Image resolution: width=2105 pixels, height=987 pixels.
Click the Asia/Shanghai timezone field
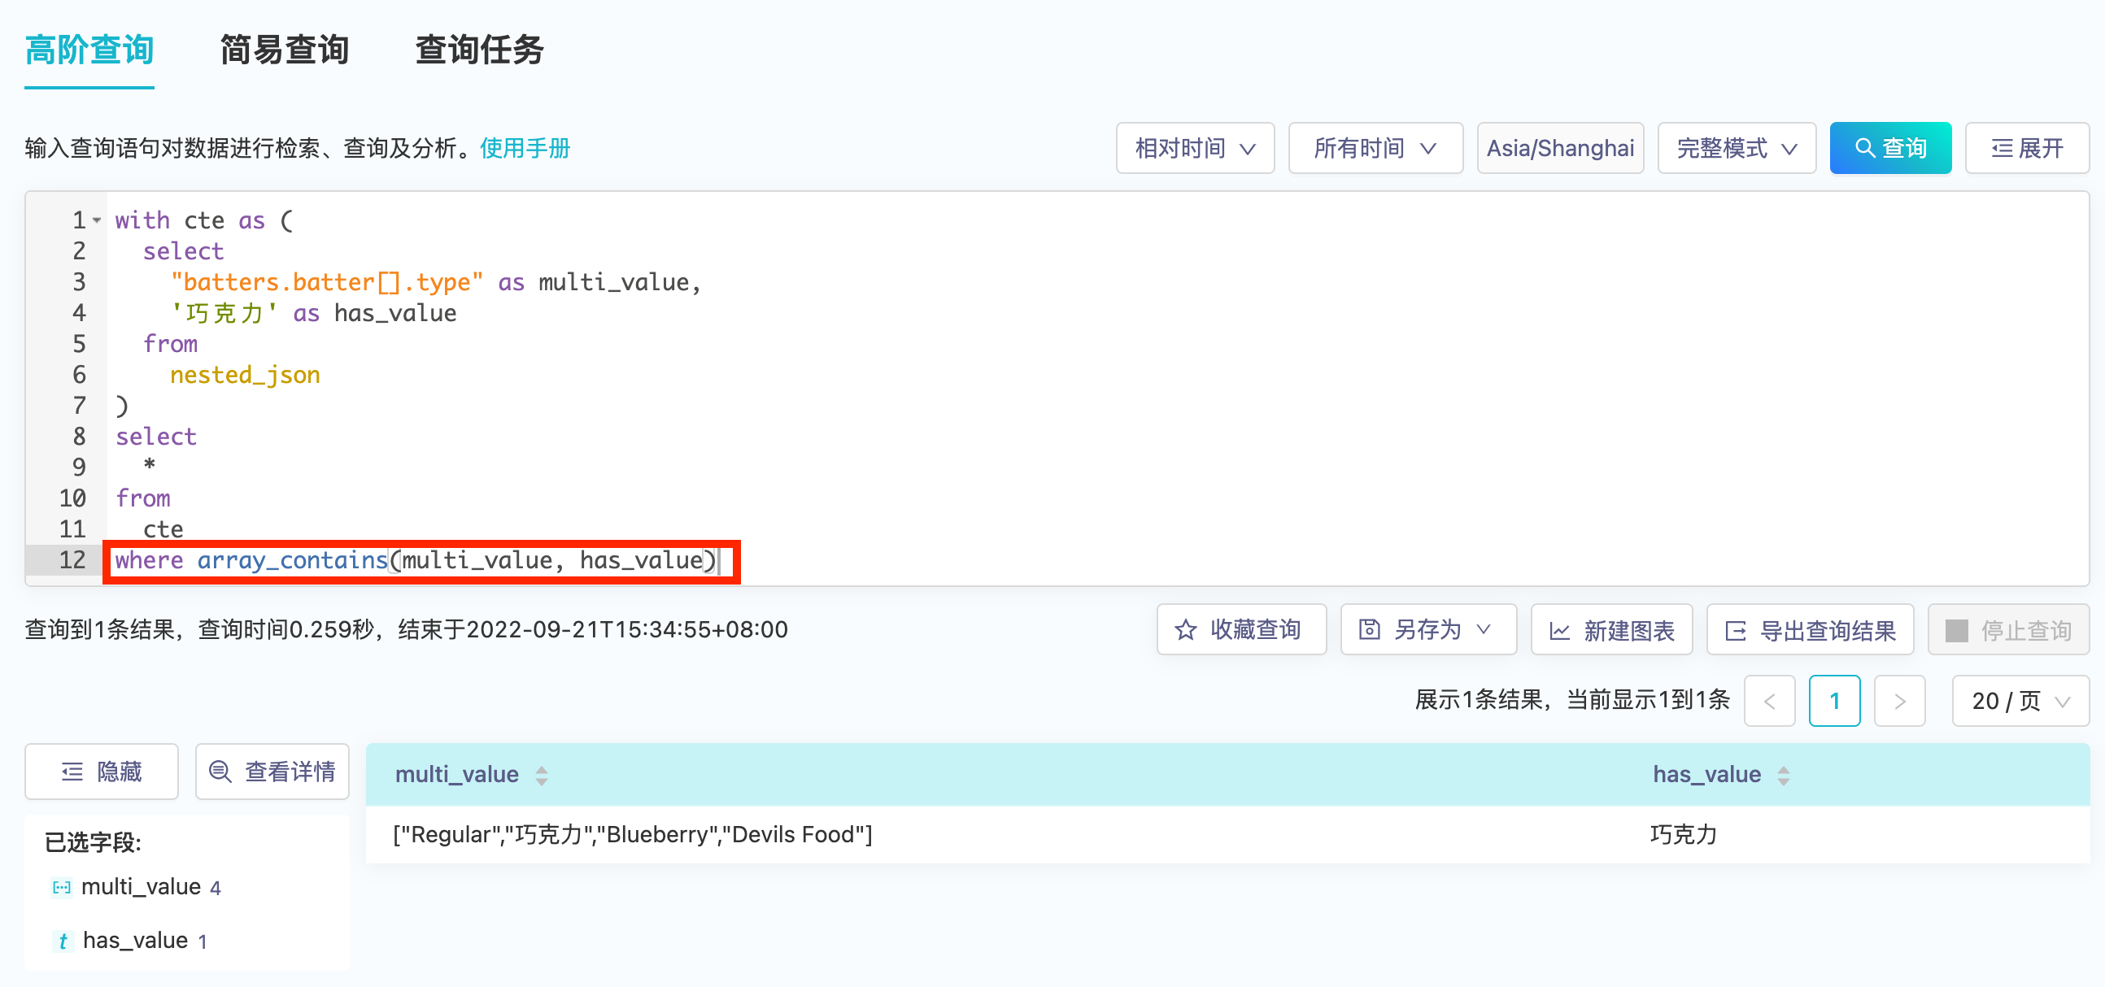tap(1560, 148)
